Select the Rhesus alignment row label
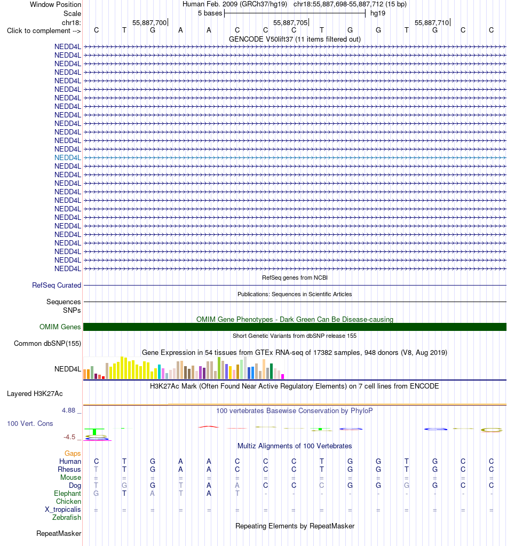The width and height of the screenshot is (507, 546). 69,469
